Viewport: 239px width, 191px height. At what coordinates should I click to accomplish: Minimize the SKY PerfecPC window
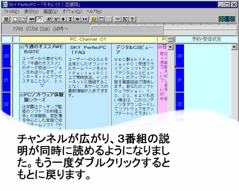coord(221,5)
